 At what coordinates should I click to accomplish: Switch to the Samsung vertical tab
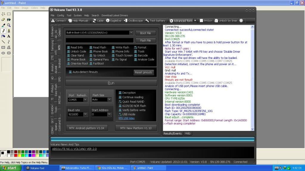(52, 45)
